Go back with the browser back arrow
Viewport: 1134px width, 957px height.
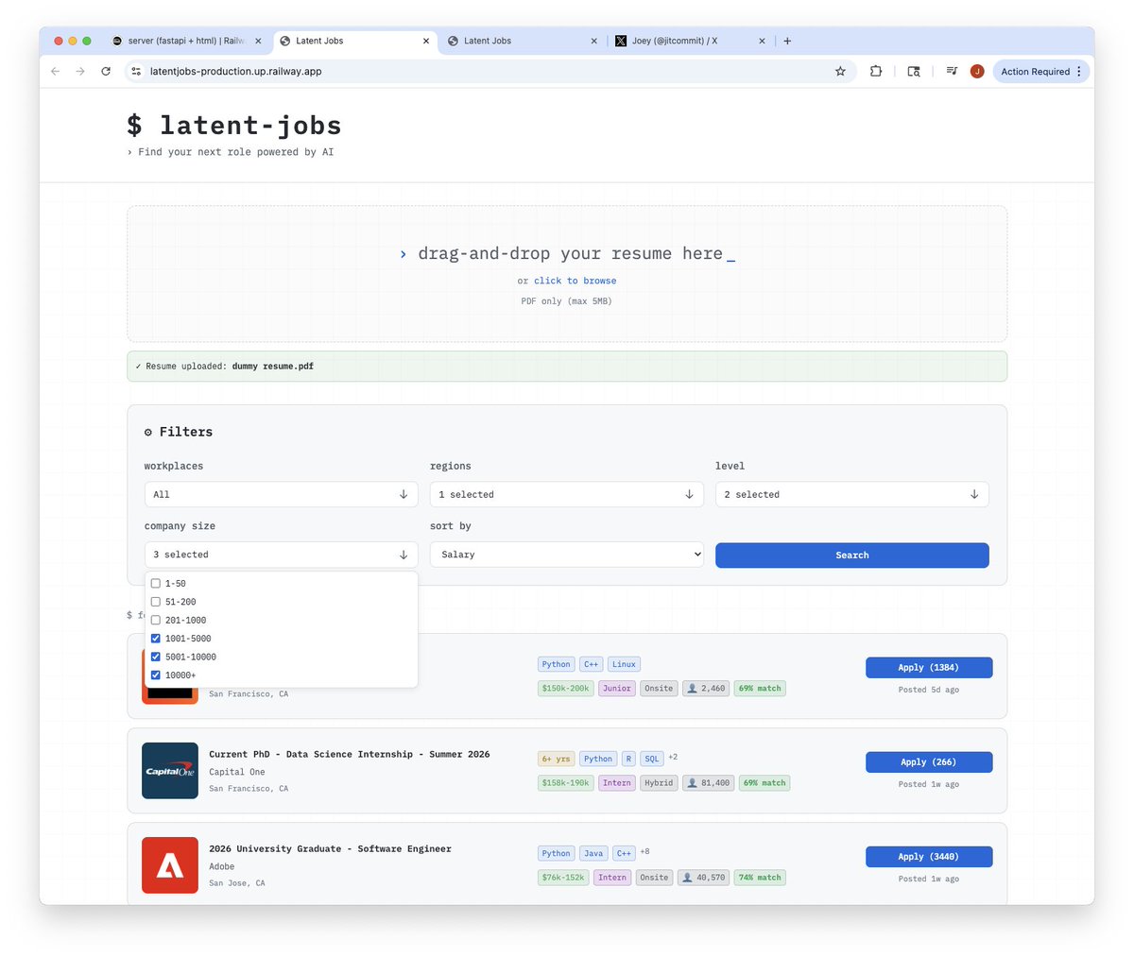click(x=55, y=71)
